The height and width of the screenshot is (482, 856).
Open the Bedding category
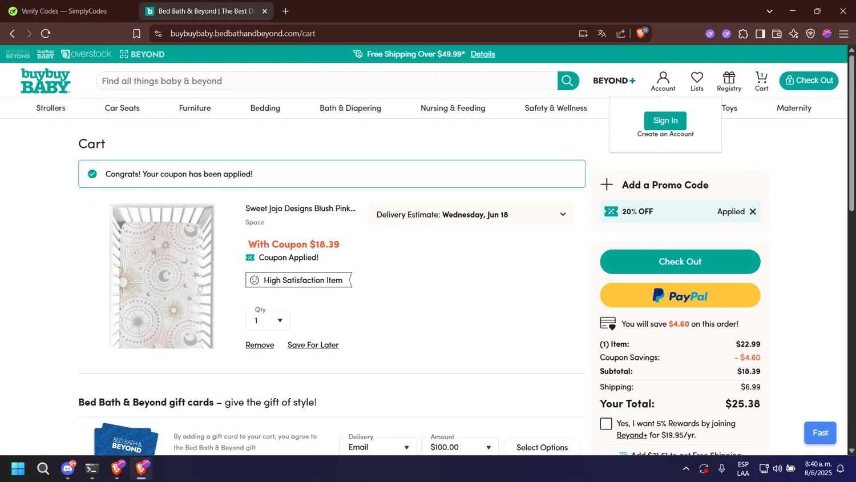click(265, 108)
